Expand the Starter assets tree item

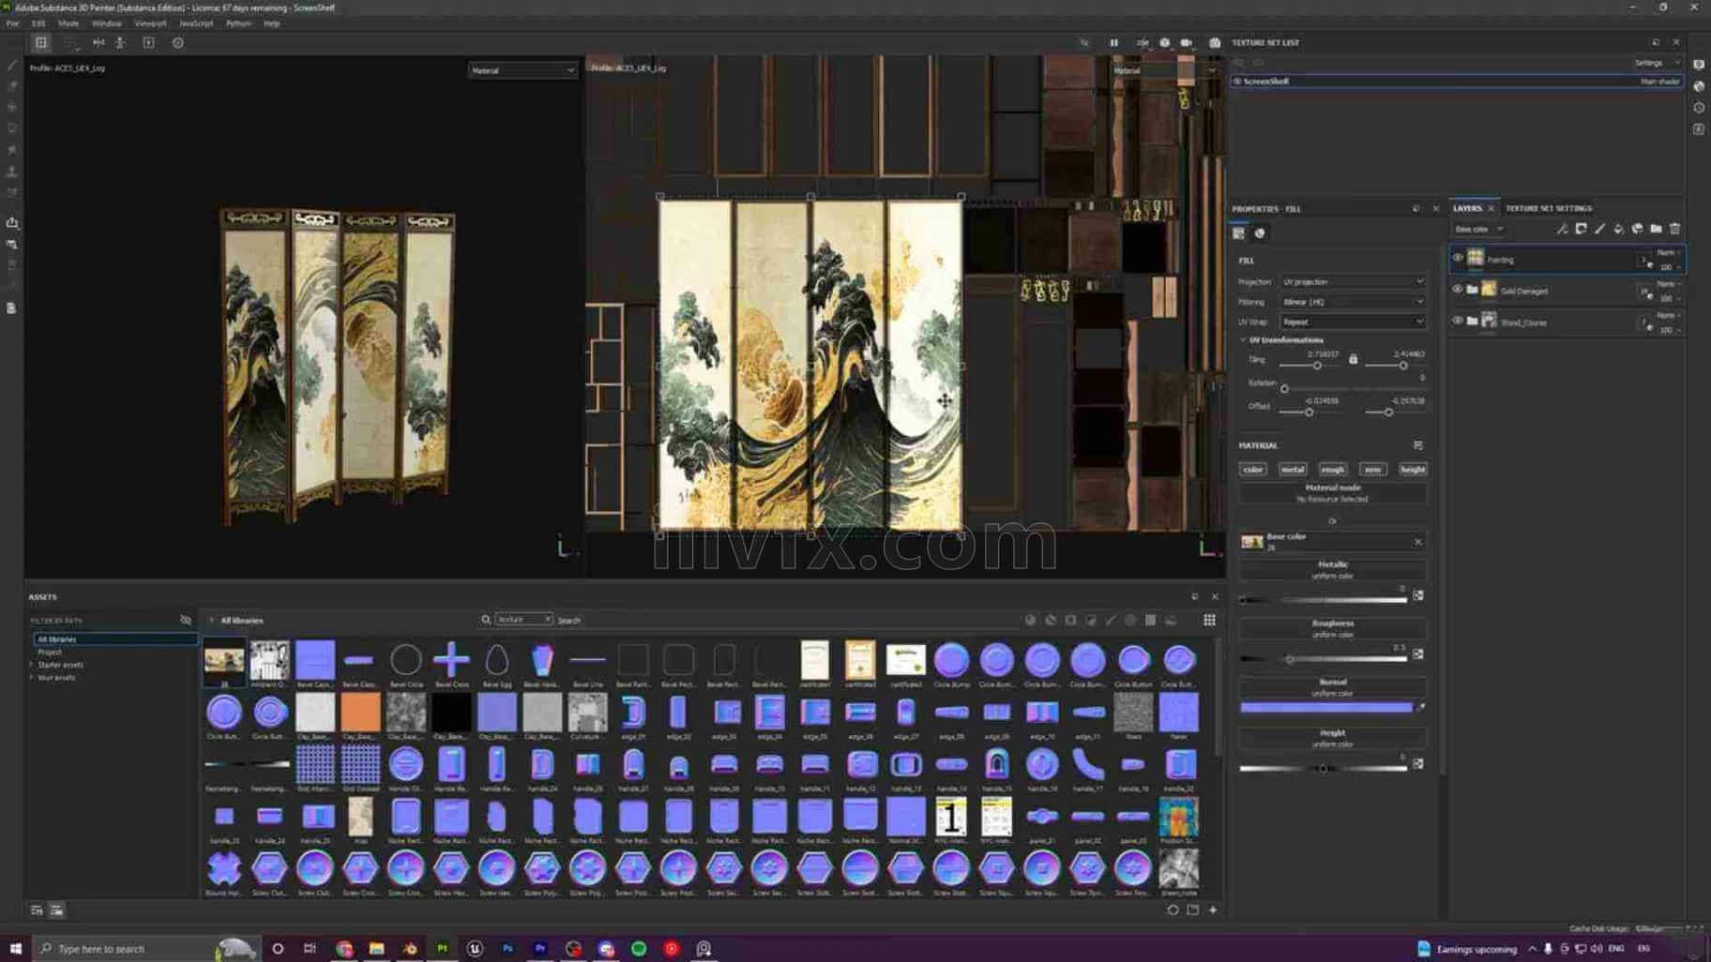32,665
